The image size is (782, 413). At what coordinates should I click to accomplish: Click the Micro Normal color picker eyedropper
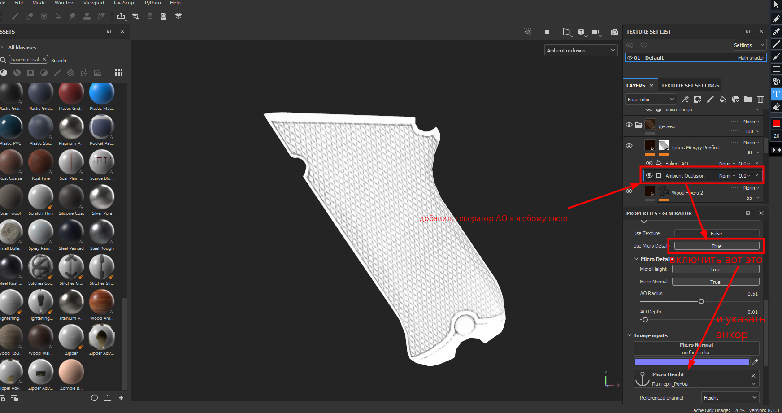pos(755,361)
